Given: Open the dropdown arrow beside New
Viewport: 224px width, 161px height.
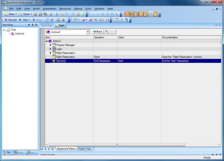Looking at the screenshot, I should click(16, 14).
